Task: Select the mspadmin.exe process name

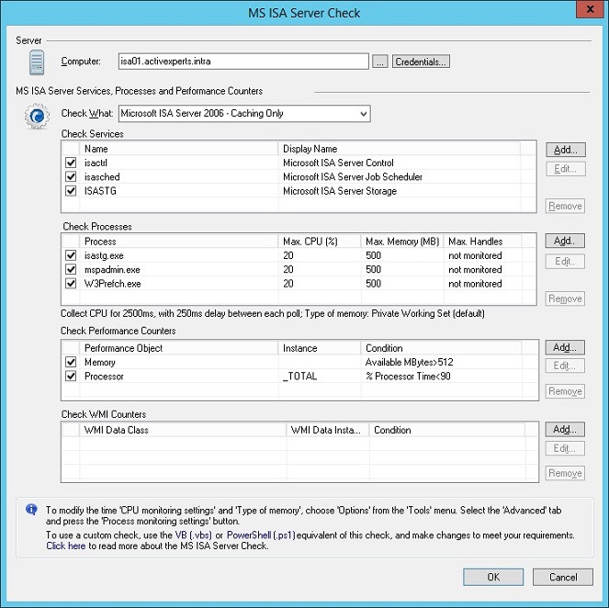Action: [112, 269]
